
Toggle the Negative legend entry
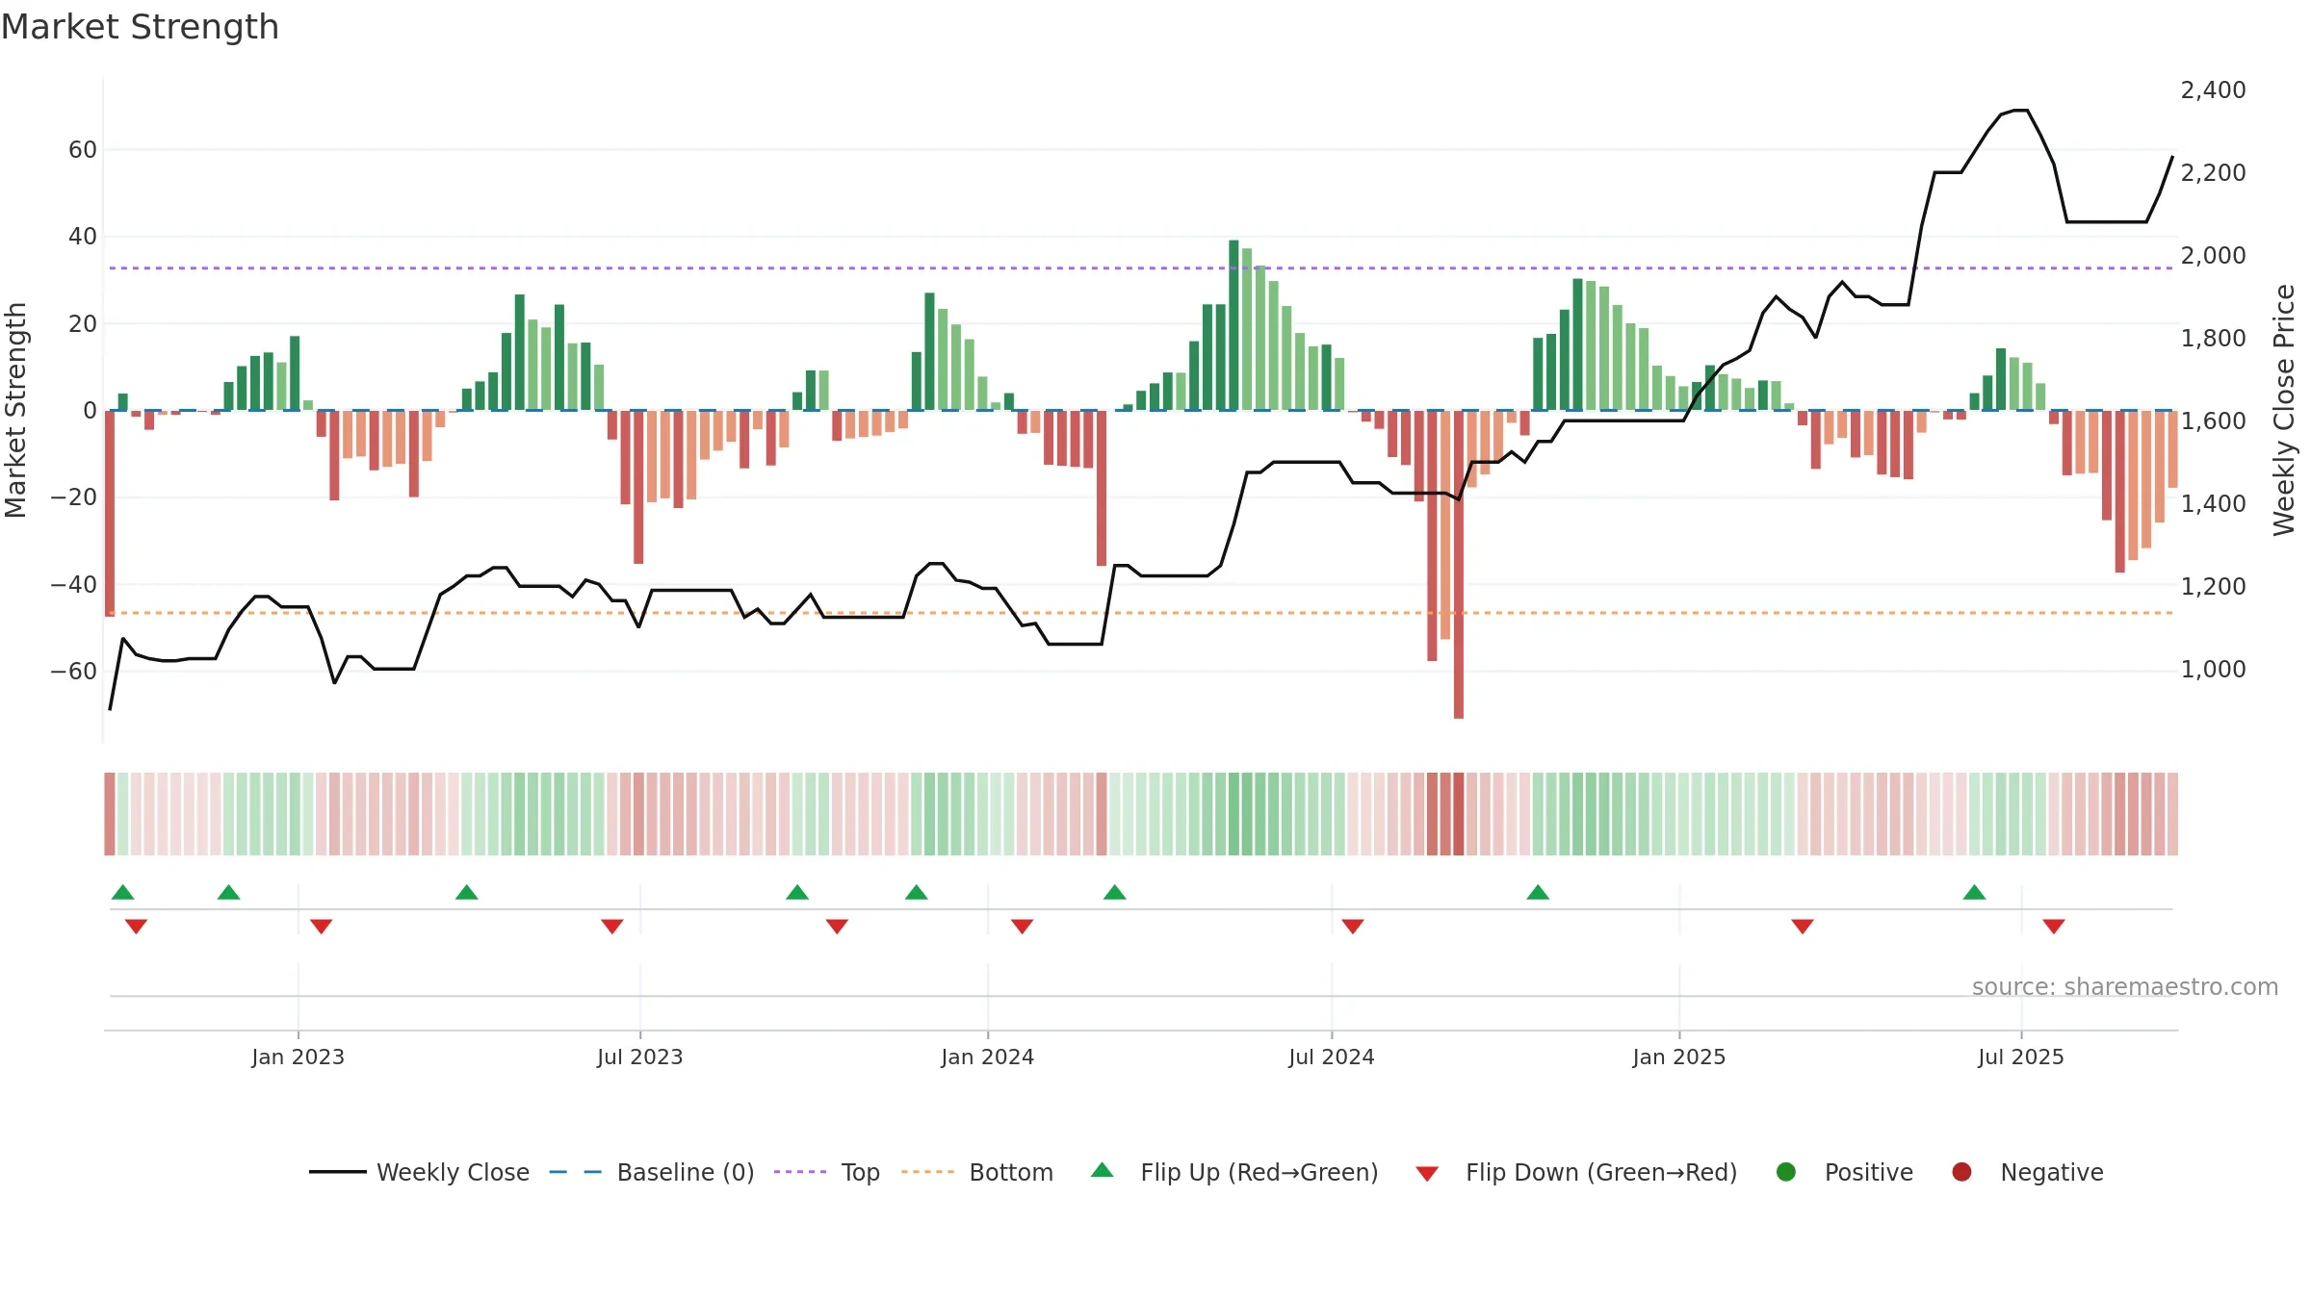2027,1172
